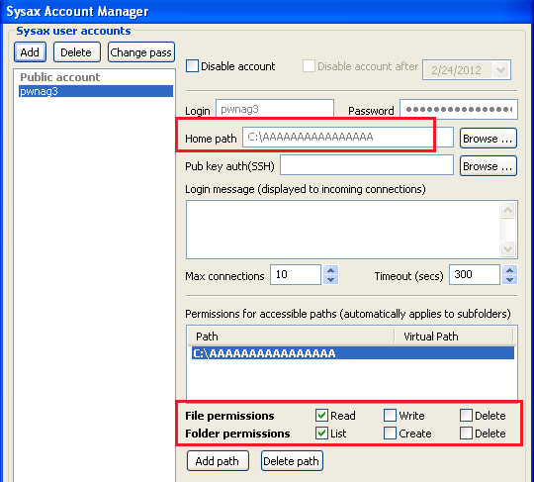Uncheck the Read file permission
534x482 pixels.
(321, 415)
